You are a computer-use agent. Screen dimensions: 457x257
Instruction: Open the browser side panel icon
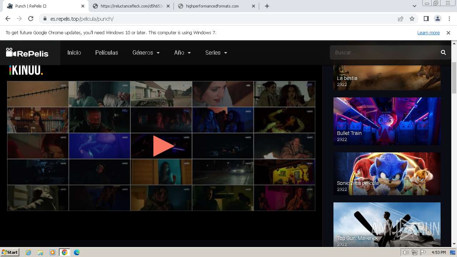tap(426, 19)
